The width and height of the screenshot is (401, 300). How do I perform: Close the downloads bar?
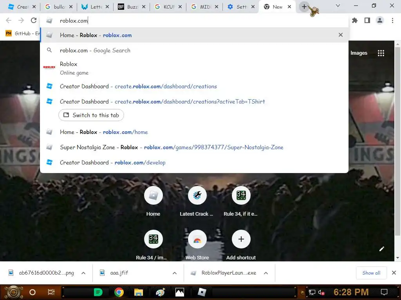coord(394,273)
